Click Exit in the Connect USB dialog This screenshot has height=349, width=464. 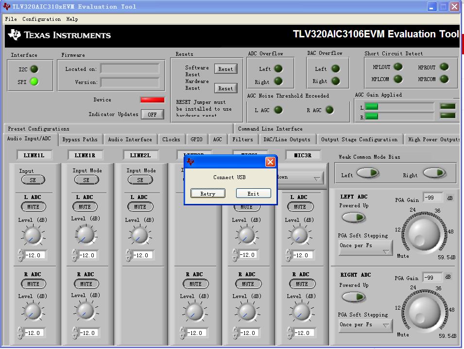tap(253, 194)
